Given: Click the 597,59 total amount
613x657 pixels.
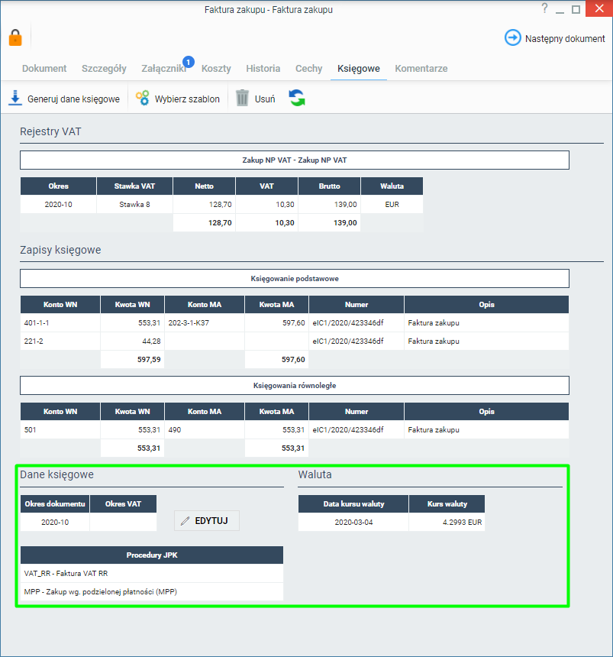Looking at the screenshot, I should 132,360.
